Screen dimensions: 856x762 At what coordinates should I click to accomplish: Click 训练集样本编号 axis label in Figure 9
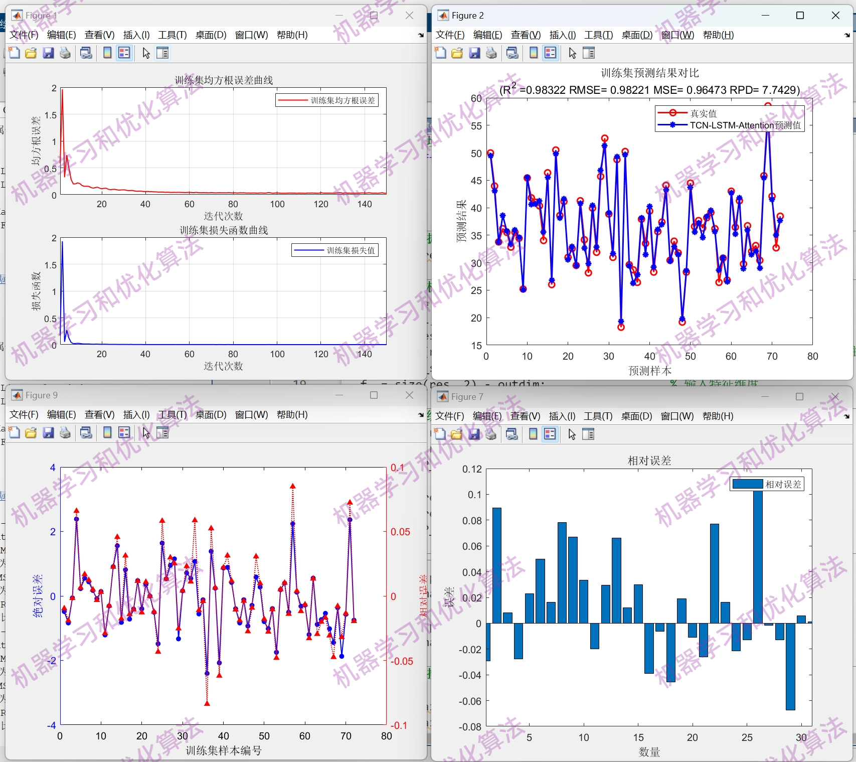pos(224,750)
